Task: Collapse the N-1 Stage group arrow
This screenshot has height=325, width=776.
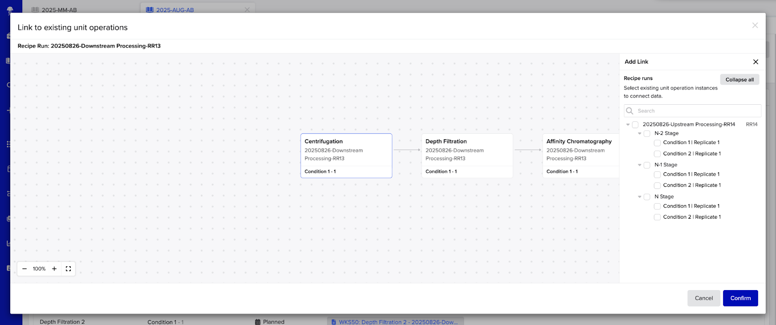Action: pyautogui.click(x=640, y=165)
